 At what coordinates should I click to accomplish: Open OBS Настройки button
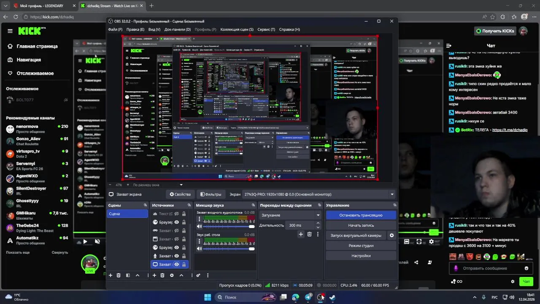(361, 256)
